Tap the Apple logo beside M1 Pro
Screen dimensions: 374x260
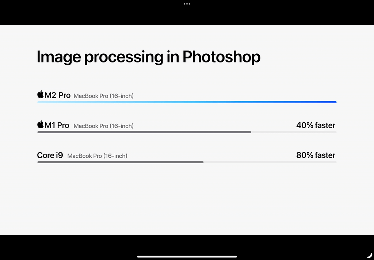tap(41, 124)
